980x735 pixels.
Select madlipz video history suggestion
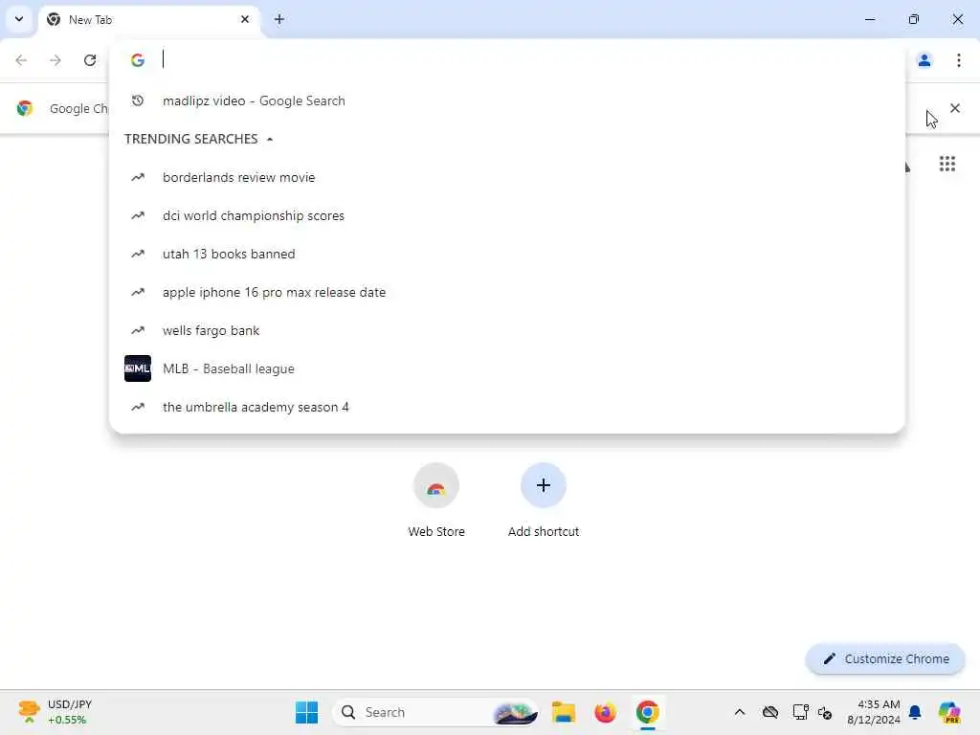click(x=507, y=100)
